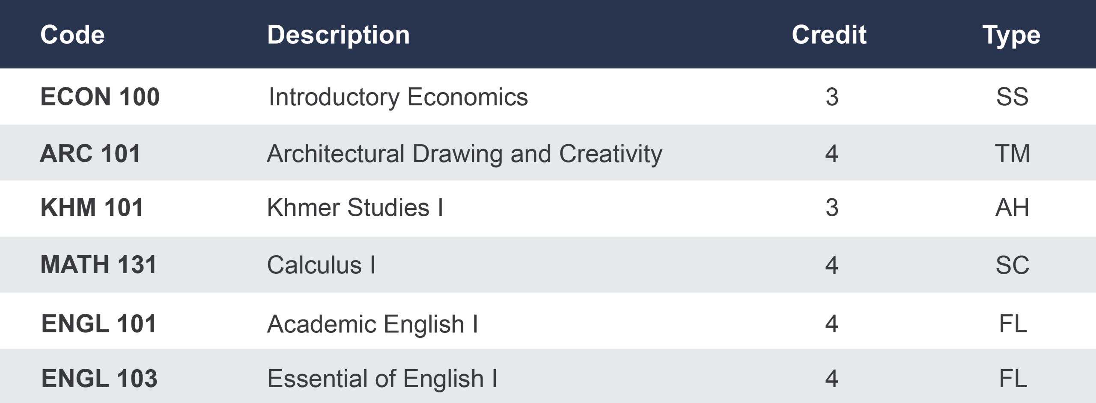Viewport: 1096px width, 403px height.
Task: Click Khmer Studies I description
Action: (x=355, y=208)
